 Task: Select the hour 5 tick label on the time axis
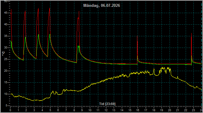[50, 110]
